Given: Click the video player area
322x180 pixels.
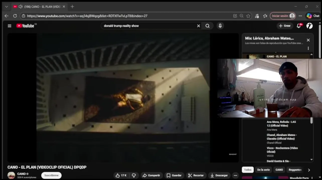Looking at the screenshot, I should click(123, 97).
